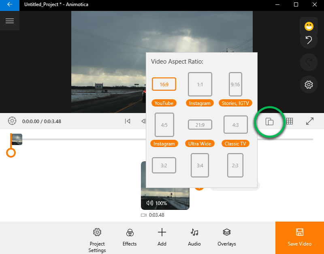The image size is (324, 254).
Task: Click the circular icon beside the timecode
Action: pyautogui.click(x=12, y=121)
